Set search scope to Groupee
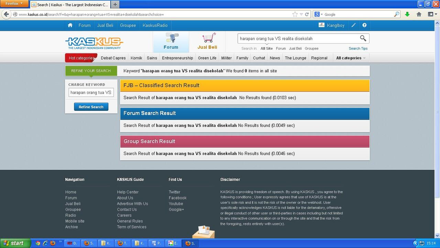 (x=312, y=48)
